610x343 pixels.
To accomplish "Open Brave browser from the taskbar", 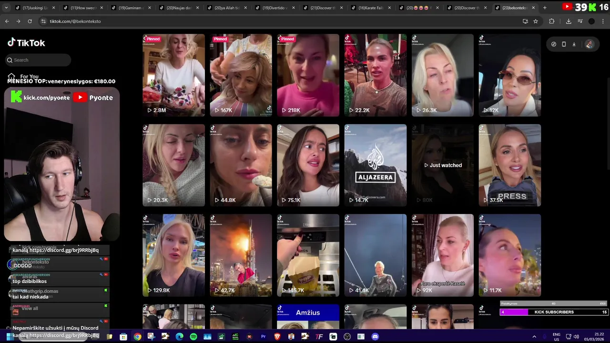I will [x=277, y=337].
